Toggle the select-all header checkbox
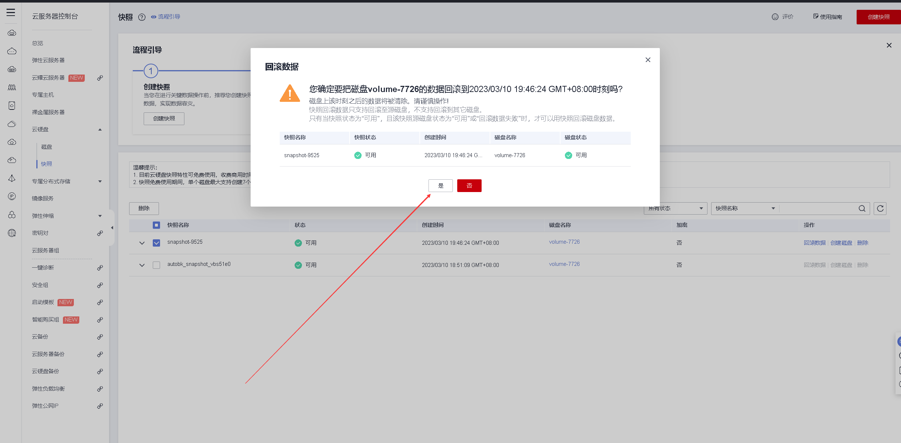This screenshot has width=901, height=443. click(156, 225)
